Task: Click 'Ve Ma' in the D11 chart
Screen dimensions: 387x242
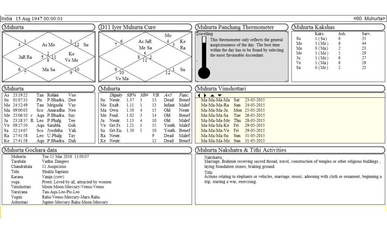Action: (x=122, y=79)
